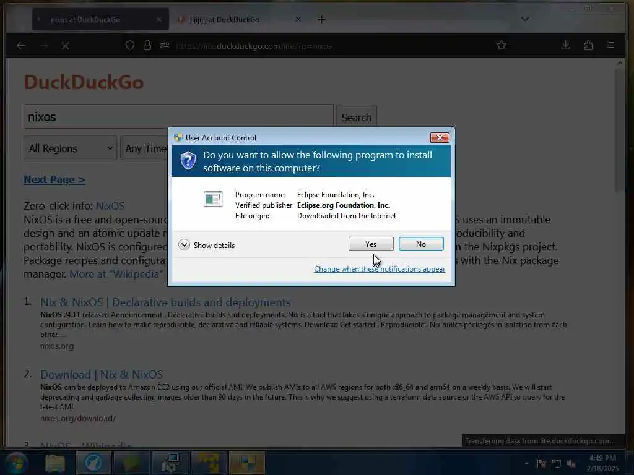Click No in User Account Control dialog
The image size is (634, 475).
[x=421, y=244]
